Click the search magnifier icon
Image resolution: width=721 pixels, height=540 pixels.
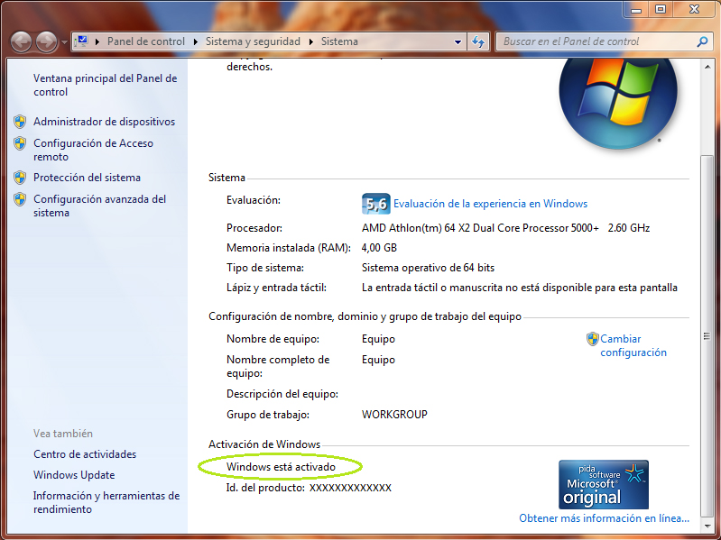coord(702,41)
